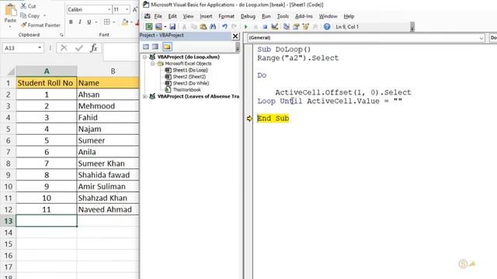Open the Tools menu in VBA editor
The height and width of the screenshot is (279, 497).
tap(283, 16)
